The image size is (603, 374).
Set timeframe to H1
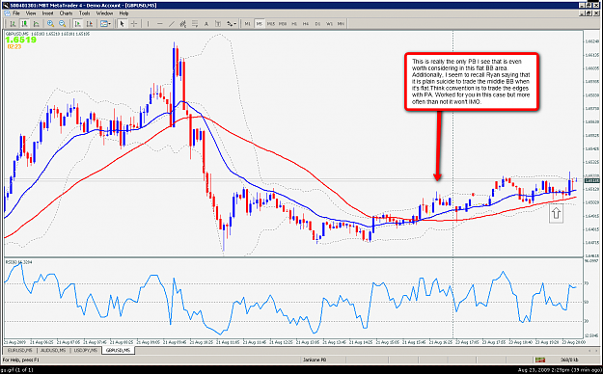point(294,24)
